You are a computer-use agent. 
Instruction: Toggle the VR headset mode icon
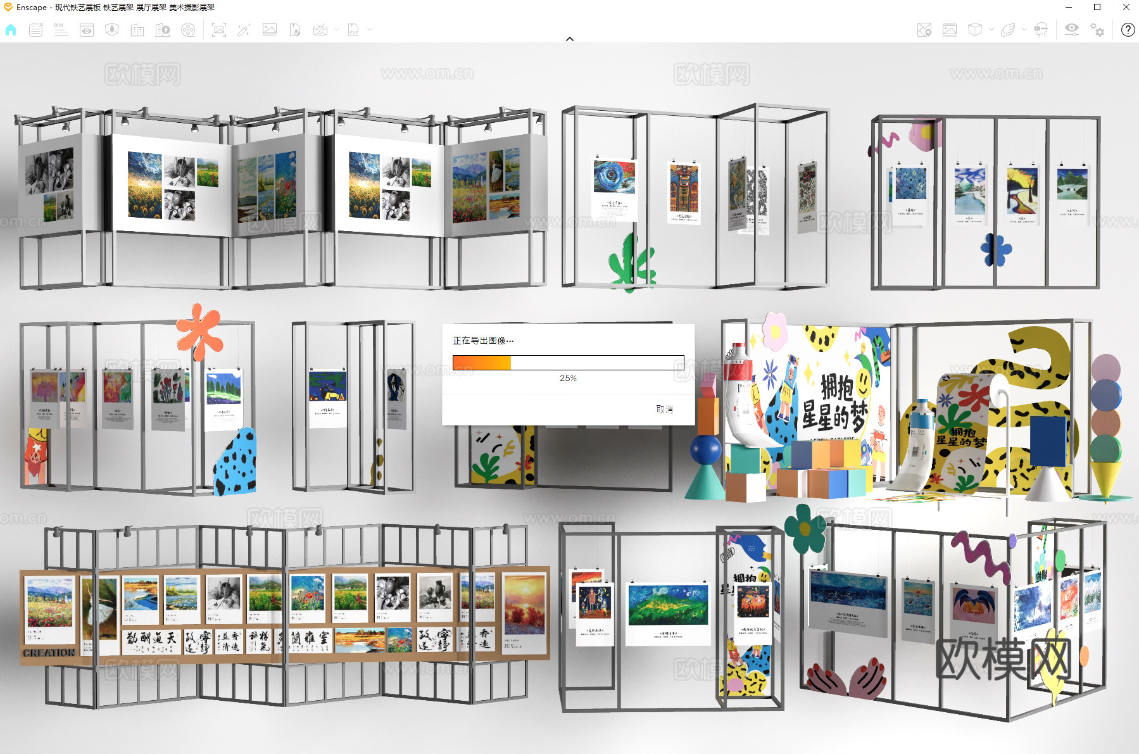click(1041, 30)
